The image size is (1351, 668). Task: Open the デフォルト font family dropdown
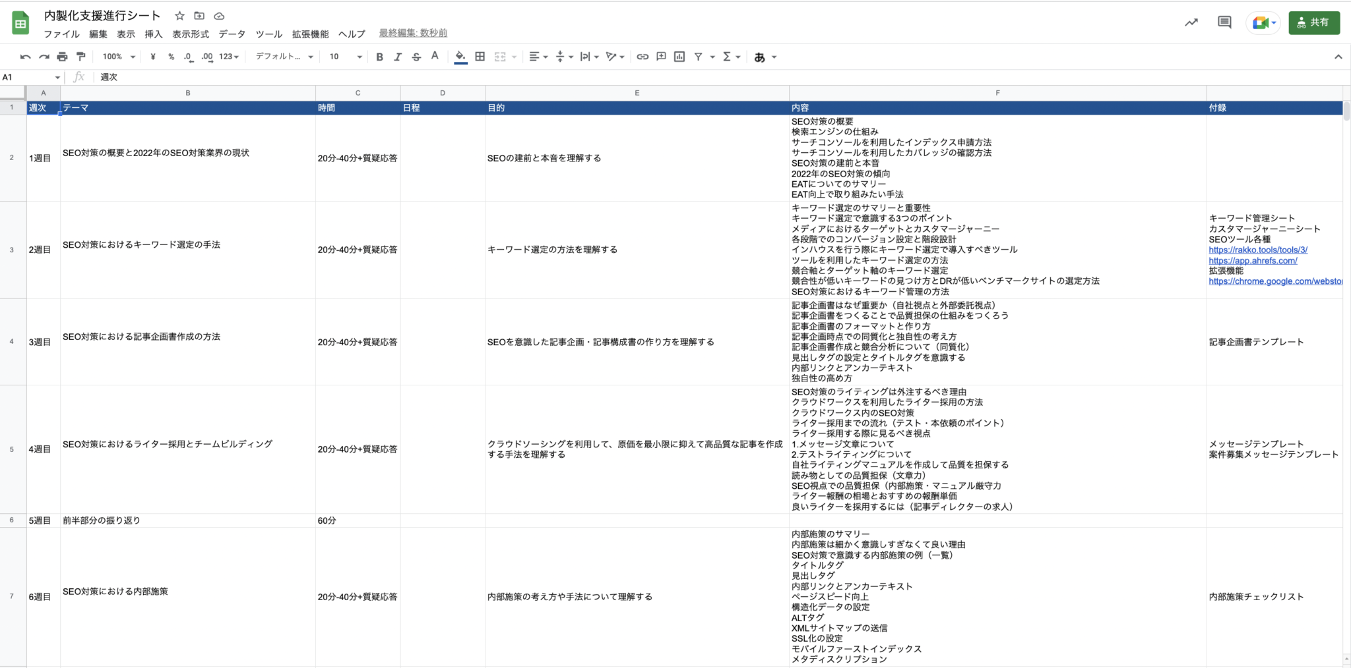pyautogui.click(x=284, y=57)
